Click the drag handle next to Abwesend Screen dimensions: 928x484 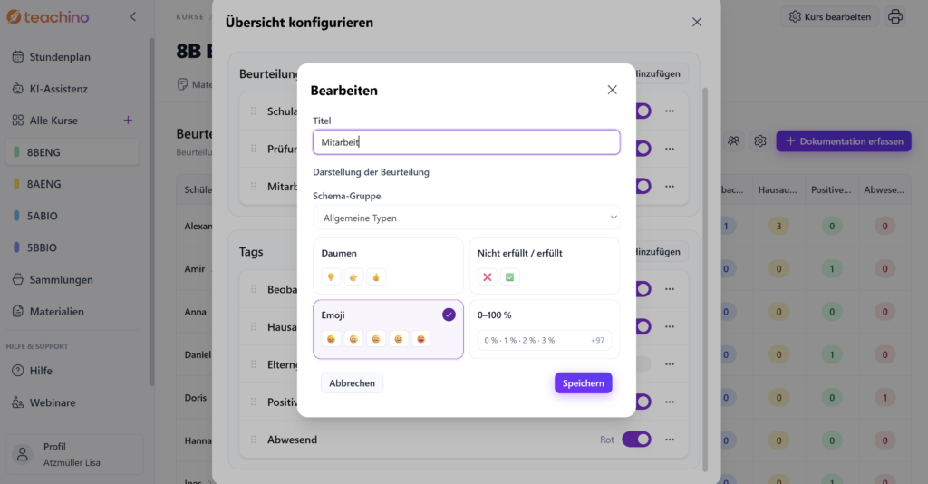tap(254, 440)
